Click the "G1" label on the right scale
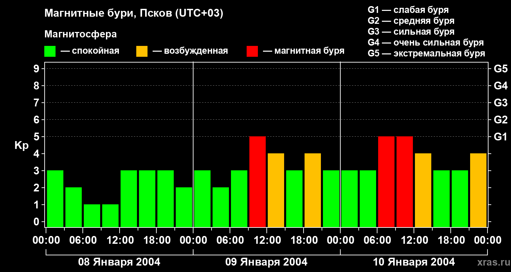Viewport: 511px width, 272px height. pos(500,137)
